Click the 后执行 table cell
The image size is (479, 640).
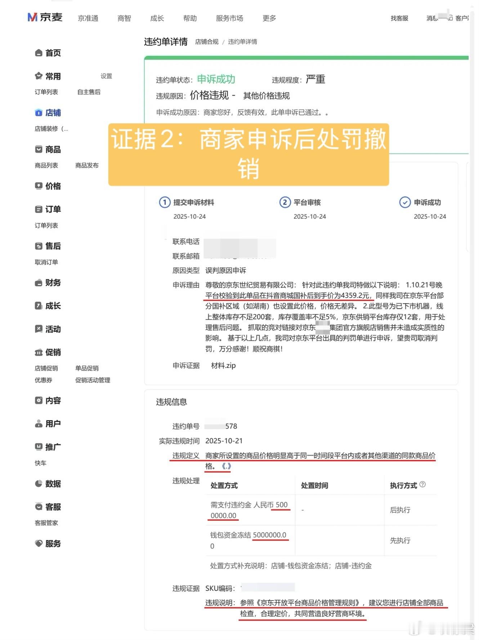[411, 510]
